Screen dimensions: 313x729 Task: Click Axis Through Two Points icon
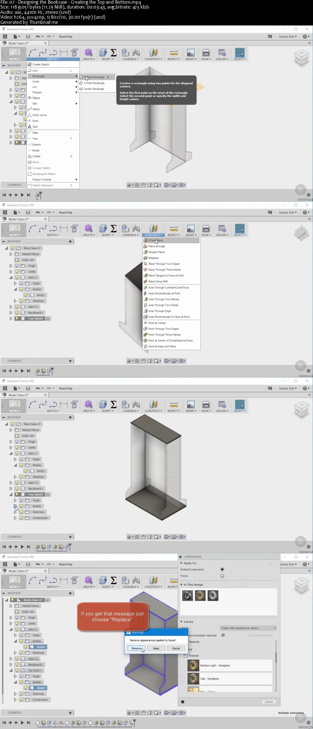coord(145,305)
